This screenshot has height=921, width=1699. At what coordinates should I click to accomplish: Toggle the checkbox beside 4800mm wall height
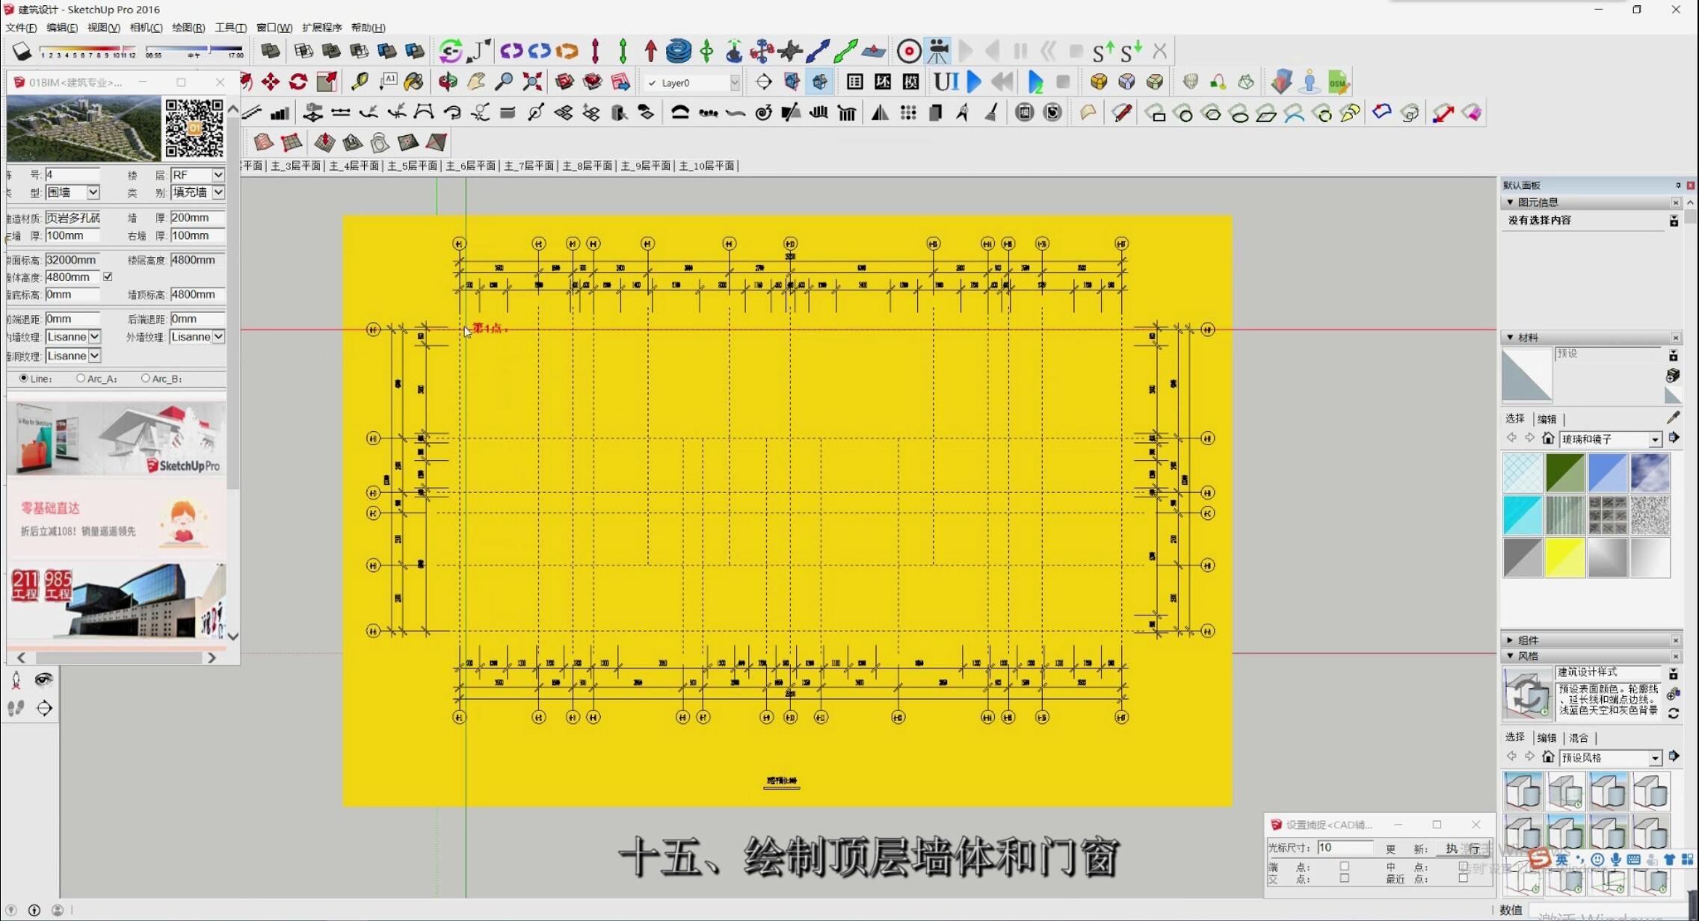108,277
